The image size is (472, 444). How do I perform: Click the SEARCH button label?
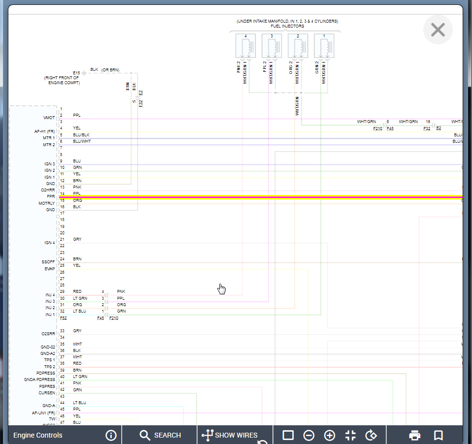(168, 435)
